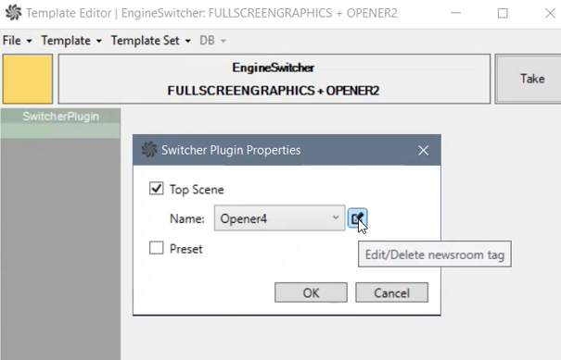Expand the Template menu arrow
This screenshot has height=360, width=561.
98,41
